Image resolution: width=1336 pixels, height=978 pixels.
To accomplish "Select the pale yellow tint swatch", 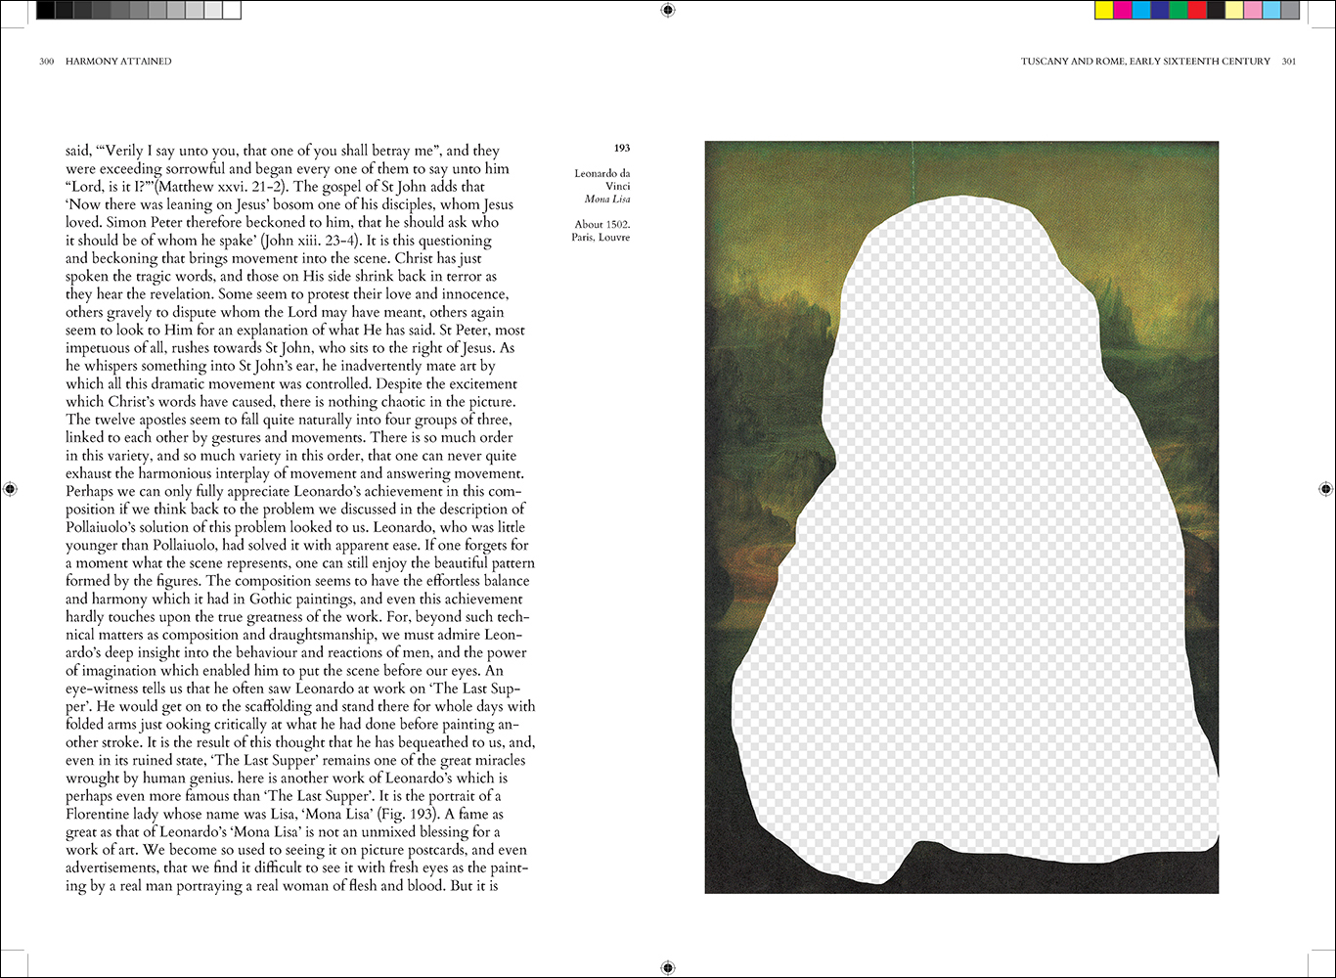I will pyautogui.click(x=1234, y=10).
